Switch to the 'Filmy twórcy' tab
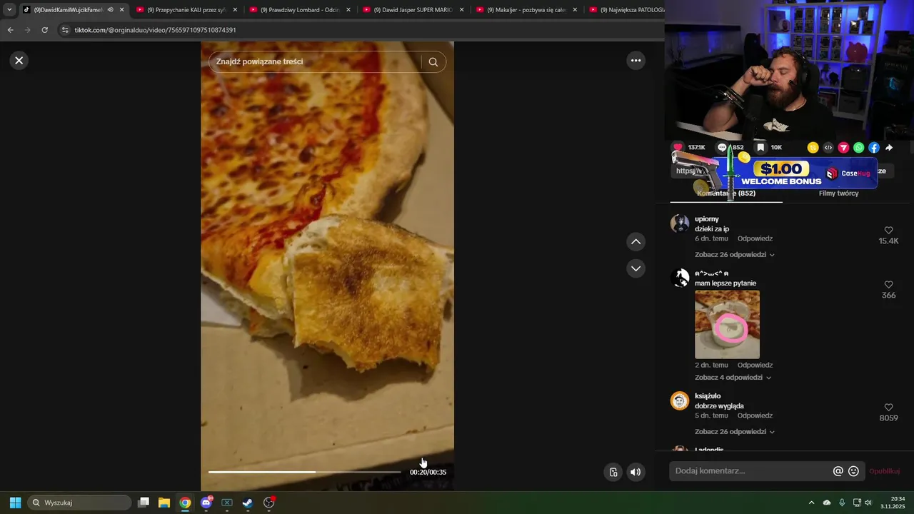 838,193
